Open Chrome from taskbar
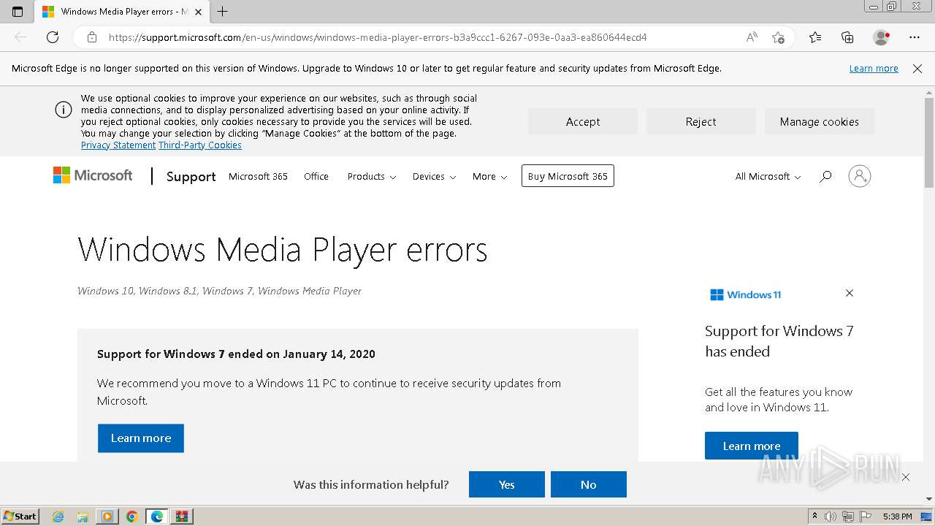Image resolution: width=935 pixels, height=526 pixels. coord(132,517)
